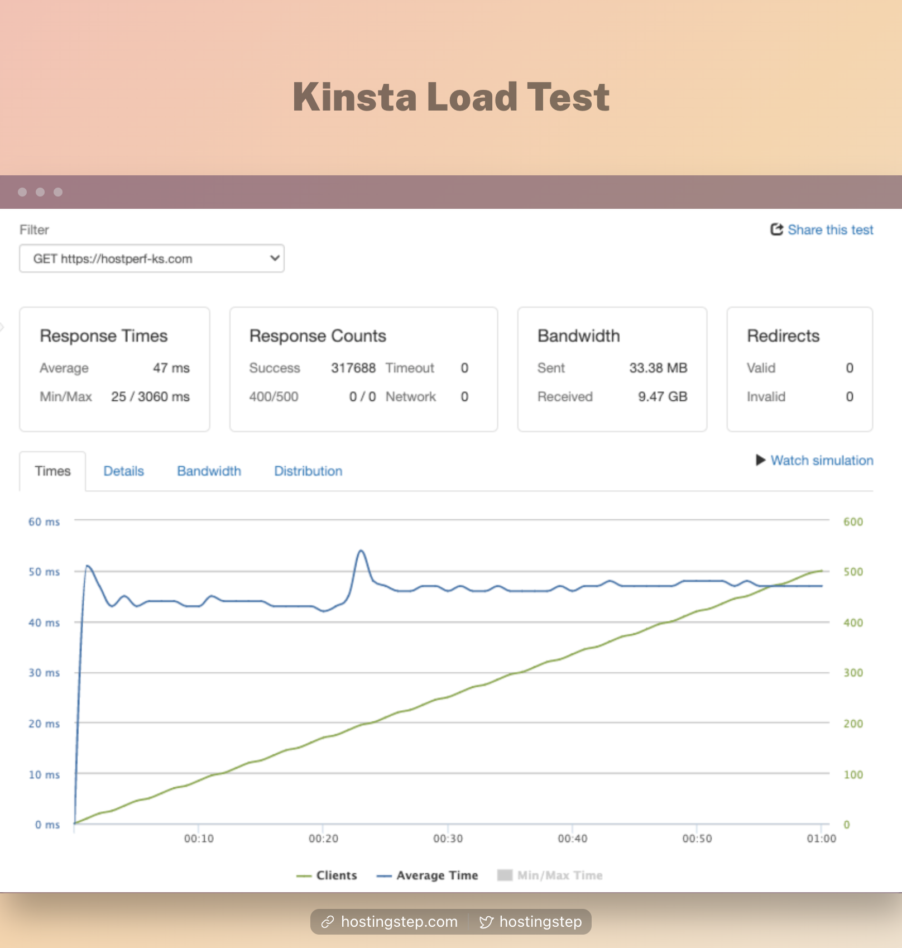The width and height of the screenshot is (902, 948).
Task: Select the Received value 9.47 GB
Action: point(663,396)
